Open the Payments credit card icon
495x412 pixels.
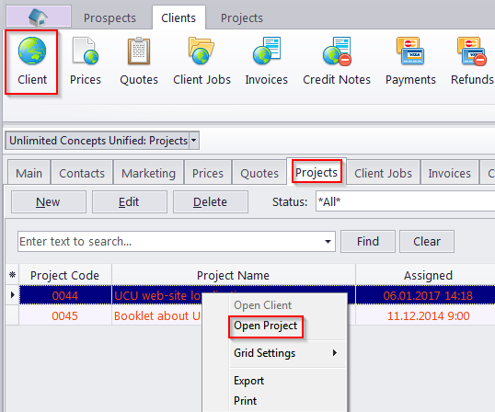pos(410,51)
